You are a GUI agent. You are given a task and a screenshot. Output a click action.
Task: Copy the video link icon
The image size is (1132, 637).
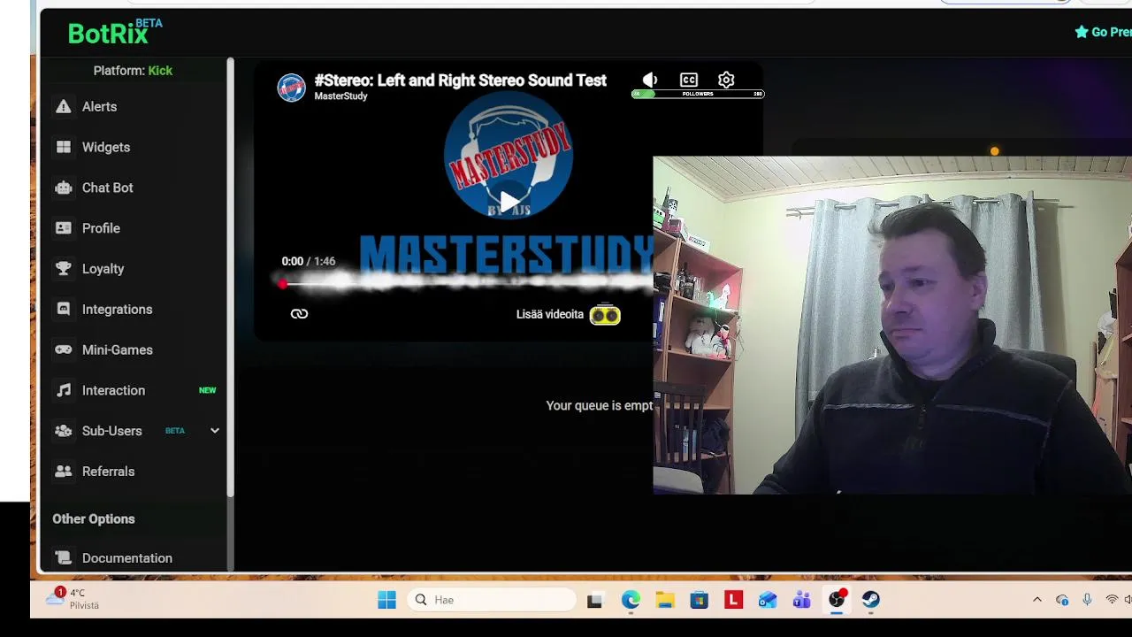tap(299, 314)
